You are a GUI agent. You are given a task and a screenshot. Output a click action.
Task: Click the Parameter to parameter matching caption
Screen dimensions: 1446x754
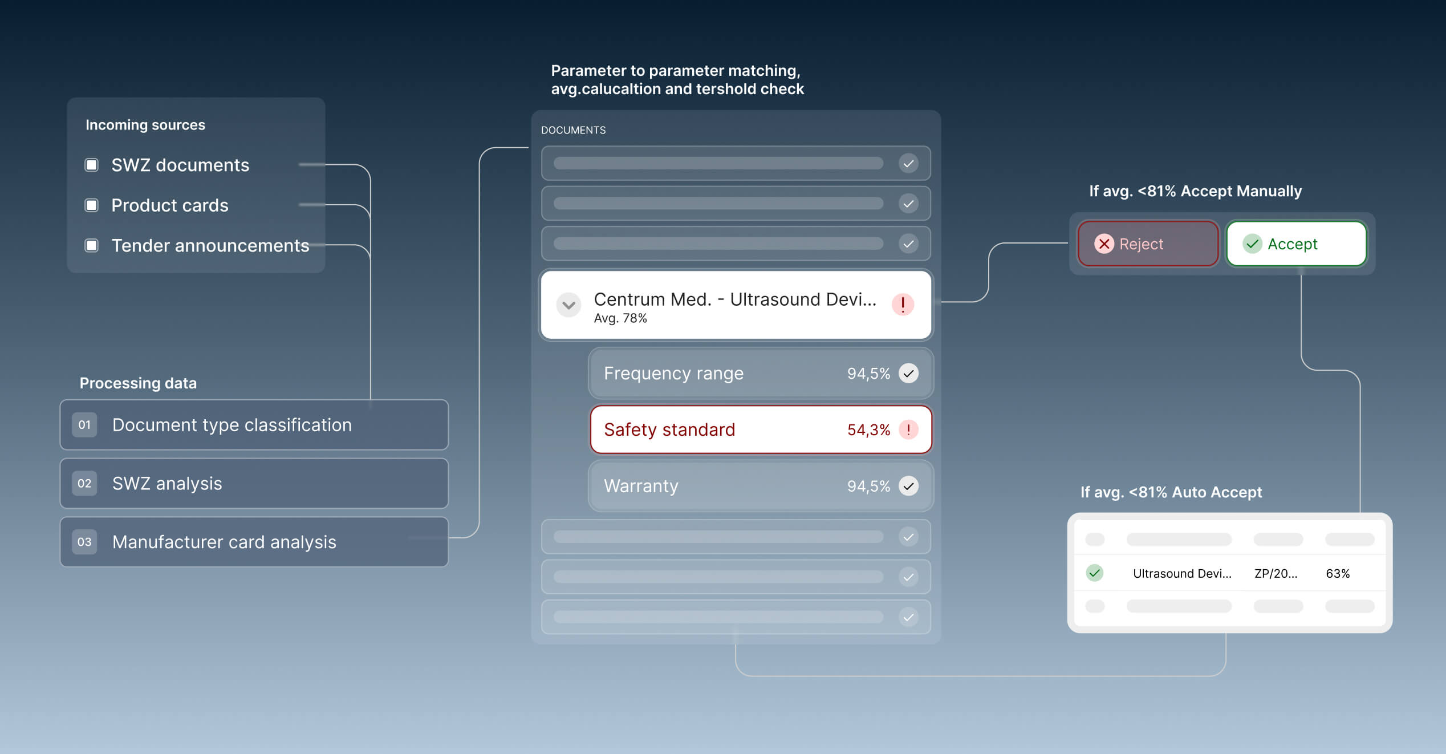pyautogui.click(x=677, y=79)
